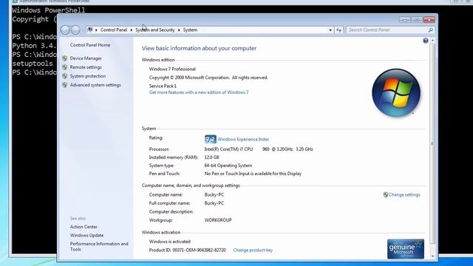The width and height of the screenshot is (473, 266).
Task: Click the genuine Microsoft software badge
Action: (406, 249)
